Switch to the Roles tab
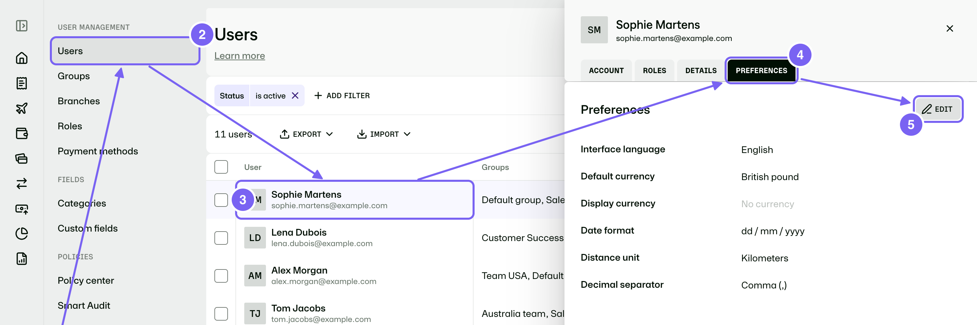The image size is (977, 325). pos(654,70)
